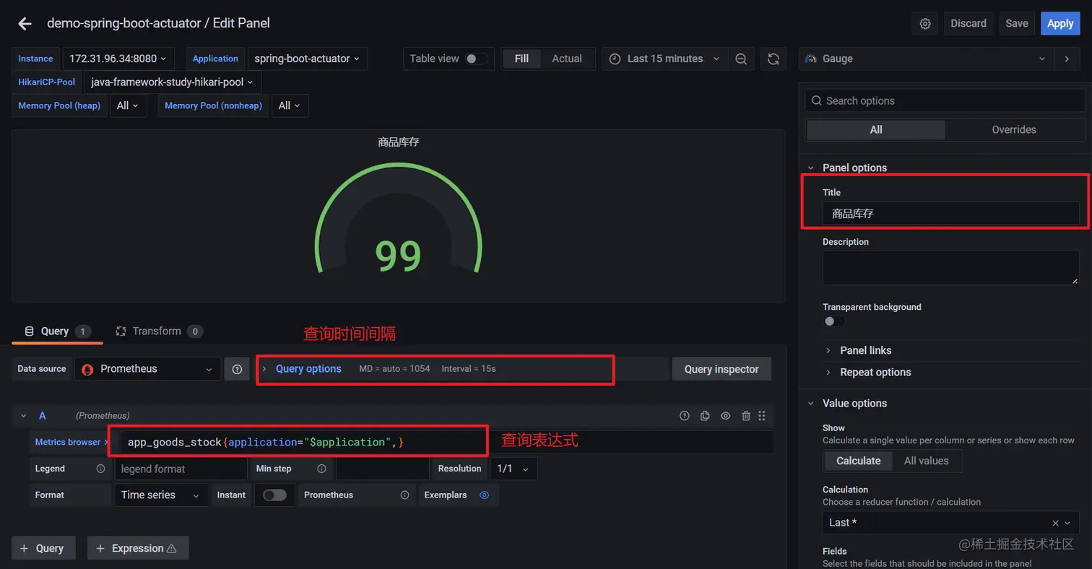Open dashboard settings gear icon
This screenshot has width=1092, height=569.
tap(925, 24)
